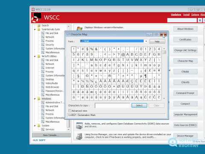Click the Windows flag icon beside version info

(x=79, y=28)
